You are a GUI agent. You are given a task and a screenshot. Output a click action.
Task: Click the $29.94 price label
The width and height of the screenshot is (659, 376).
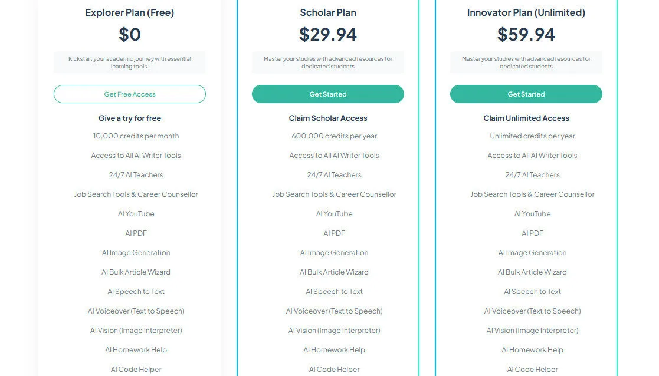coord(327,34)
